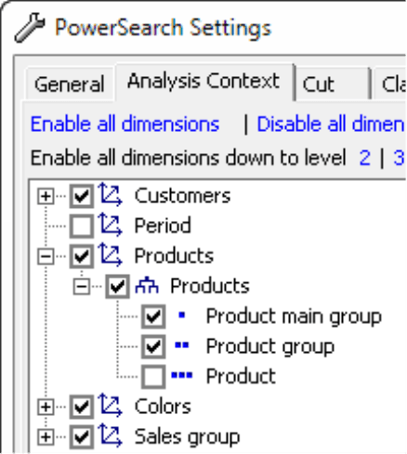The image size is (407, 454).
Task: Enable dimensions down to level 2
Action: 365,158
